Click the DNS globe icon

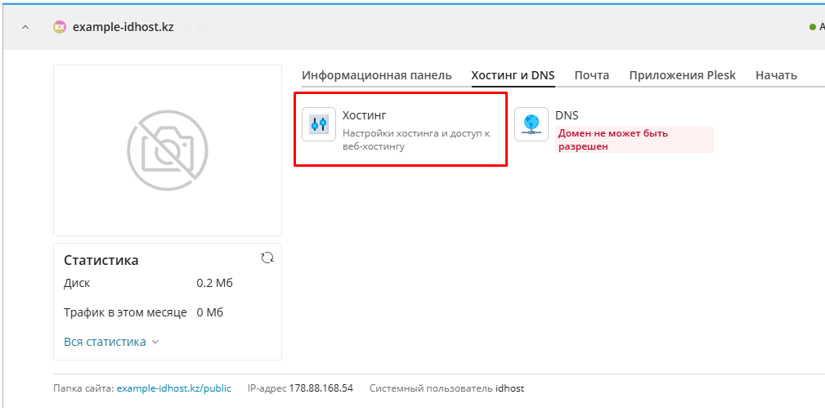[x=531, y=124]
